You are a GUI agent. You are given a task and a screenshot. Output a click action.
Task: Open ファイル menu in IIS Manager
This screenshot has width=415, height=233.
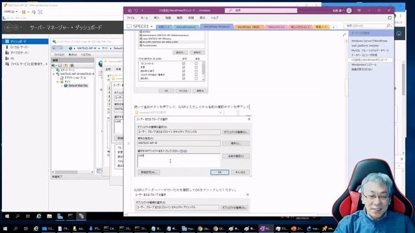point(59,54)
